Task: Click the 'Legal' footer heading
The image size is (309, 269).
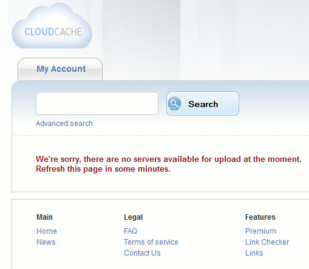Action: (134, 217)
